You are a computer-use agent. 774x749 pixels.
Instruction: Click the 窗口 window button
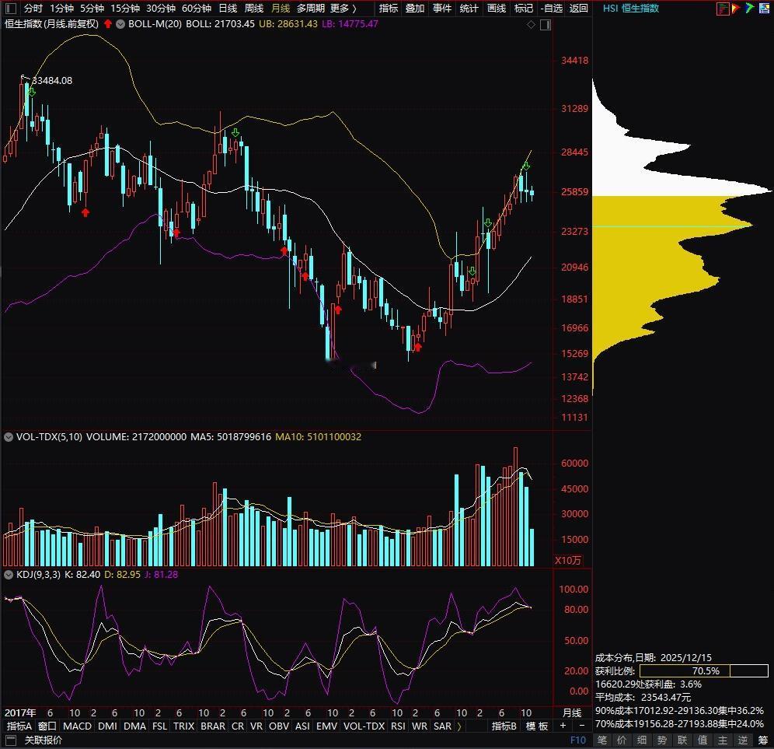point(47,726)
